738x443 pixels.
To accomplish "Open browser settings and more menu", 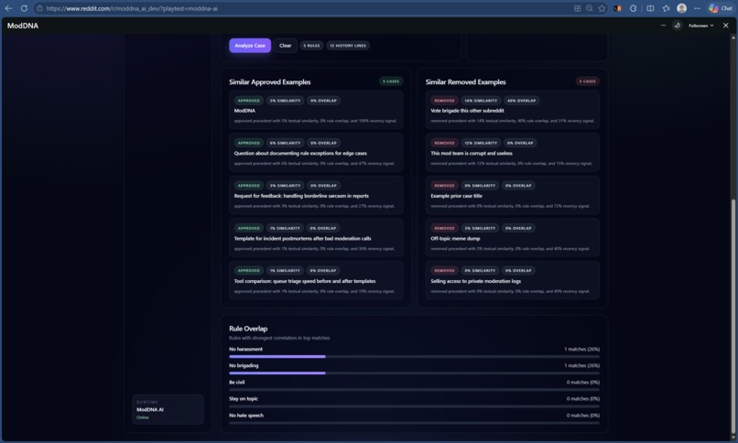I will [x=697, y=8].
